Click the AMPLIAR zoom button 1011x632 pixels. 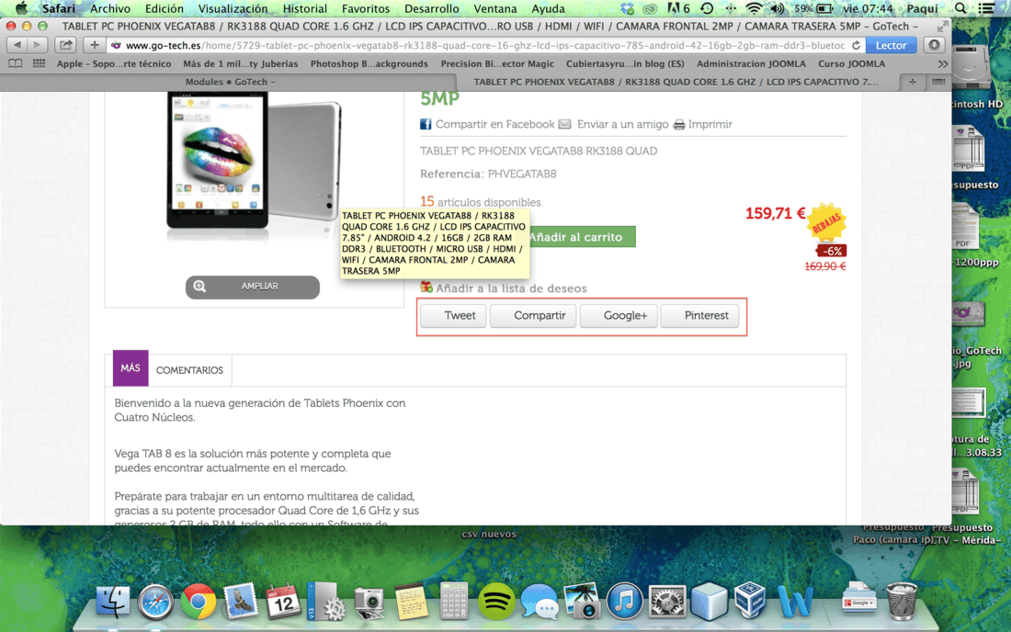pos(252,287)
